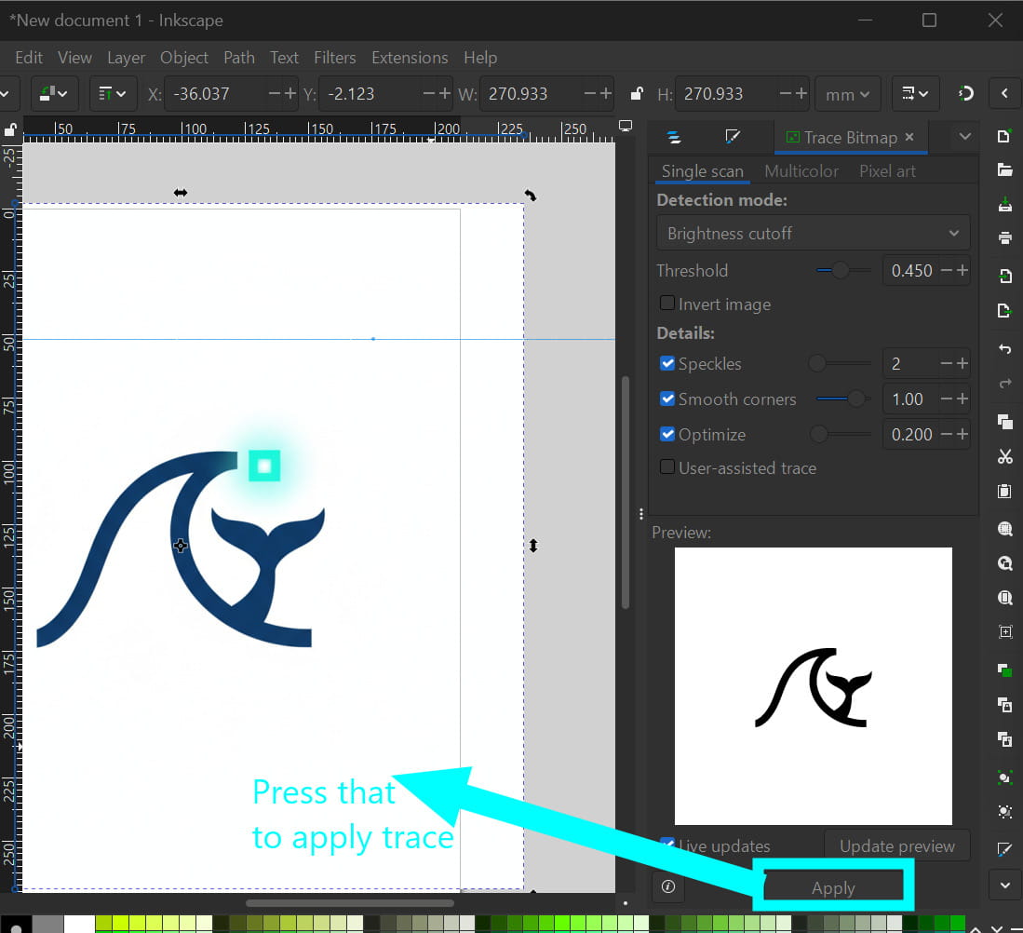The height and width of the screenshot is (933, 1023).
Task: Enable the Invert image checkbox
Action: (666, 304)
